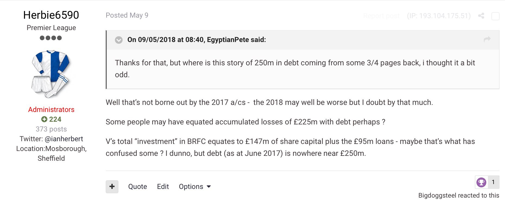Click the IP address 193.104.175.51
This screenshot has height=206, width=505.
(x=439, y=16)
